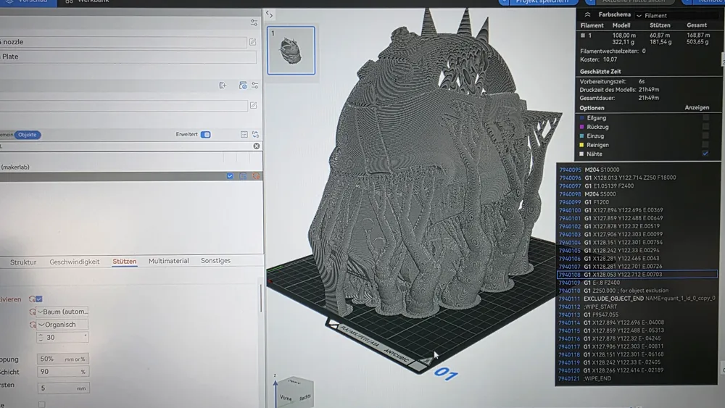Click the filament 1 gray color swatch

click(583, 35)
